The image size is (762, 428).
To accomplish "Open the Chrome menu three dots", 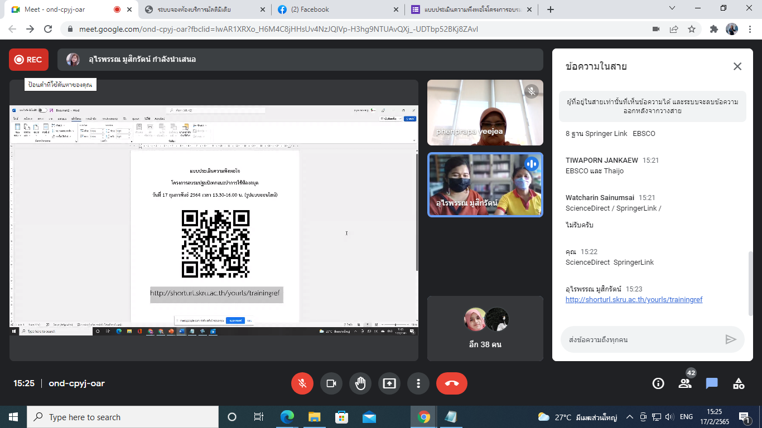I will pyautogui.click(x=750, y=29).
